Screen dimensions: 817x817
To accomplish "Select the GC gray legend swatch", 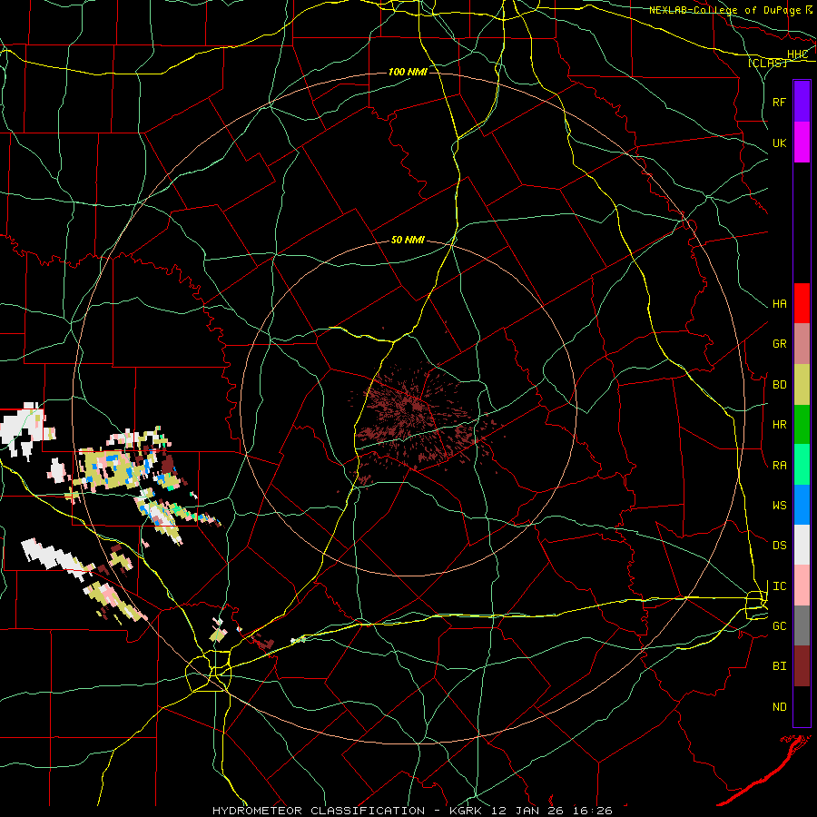I will tap(802, 625).
